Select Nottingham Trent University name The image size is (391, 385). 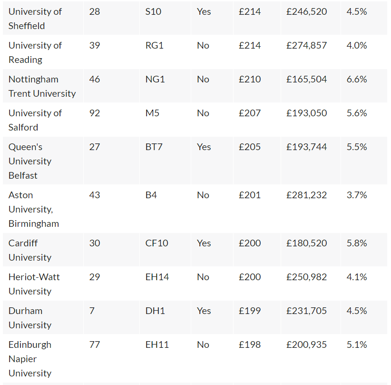pos(42,86)
